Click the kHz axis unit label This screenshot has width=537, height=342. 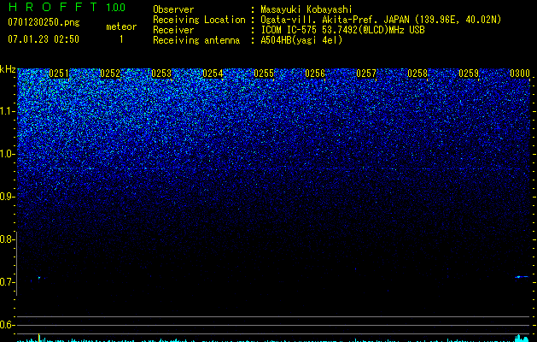pos(8,69)
